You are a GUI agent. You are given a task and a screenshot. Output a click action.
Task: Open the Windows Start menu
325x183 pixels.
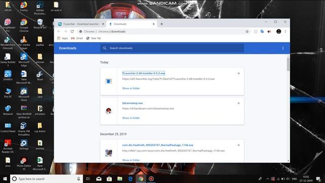click(5, 178)
